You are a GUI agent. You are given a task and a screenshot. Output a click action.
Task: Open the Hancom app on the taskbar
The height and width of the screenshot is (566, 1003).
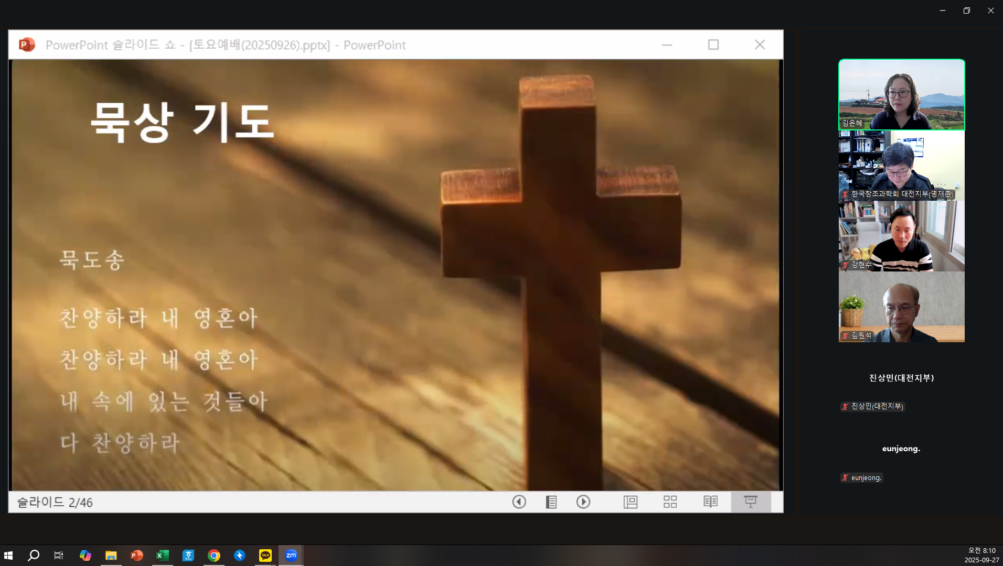coord(188,555)
